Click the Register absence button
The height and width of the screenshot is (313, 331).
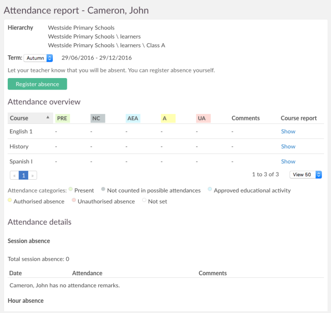pyautogui.click(x=37, y=84)
